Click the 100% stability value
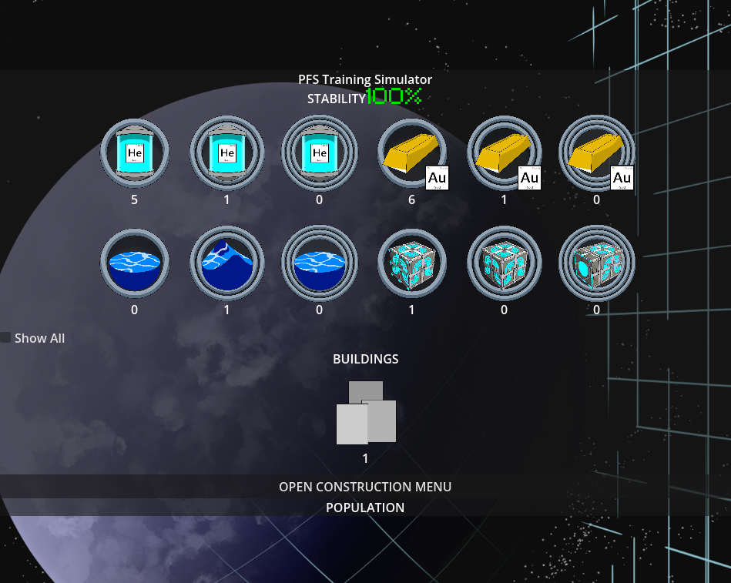The height and width of the screenshot is (583, 731). pos(394,96)
